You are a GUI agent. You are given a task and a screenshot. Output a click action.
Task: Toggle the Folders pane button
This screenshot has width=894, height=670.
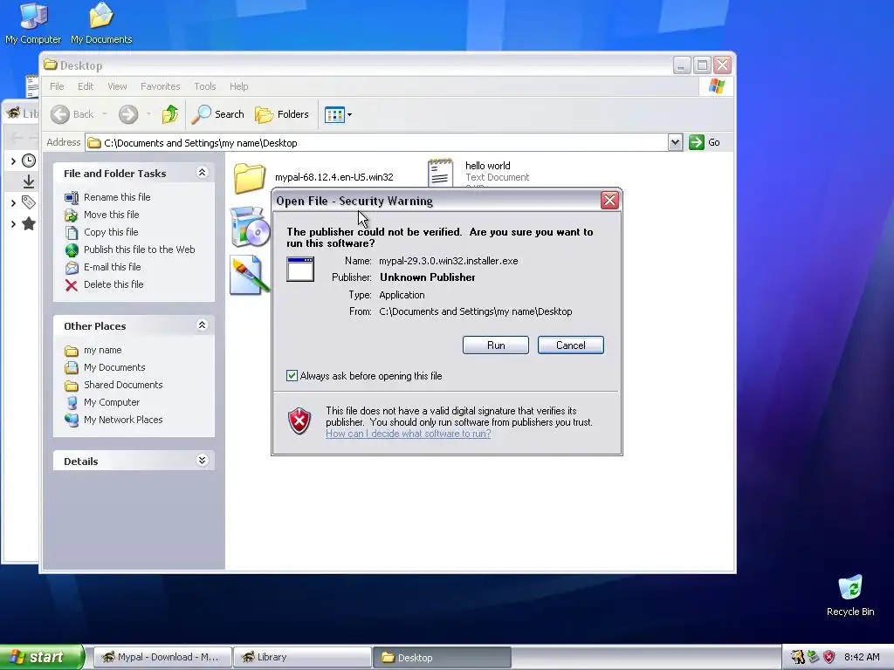[282, 114]
